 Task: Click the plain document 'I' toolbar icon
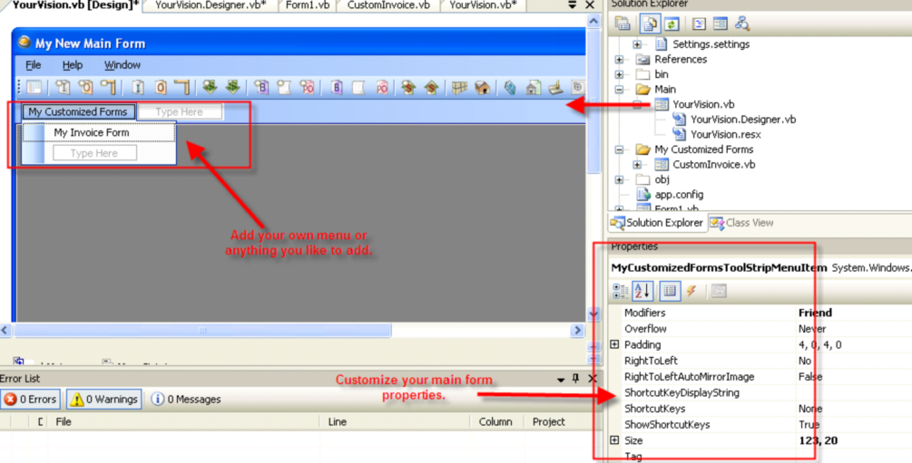click(138, 88)
